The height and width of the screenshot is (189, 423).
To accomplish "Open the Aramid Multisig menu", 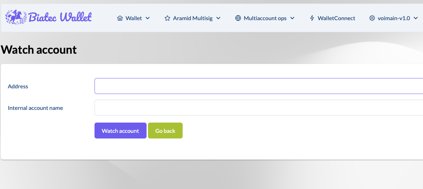I will point(193,18).
